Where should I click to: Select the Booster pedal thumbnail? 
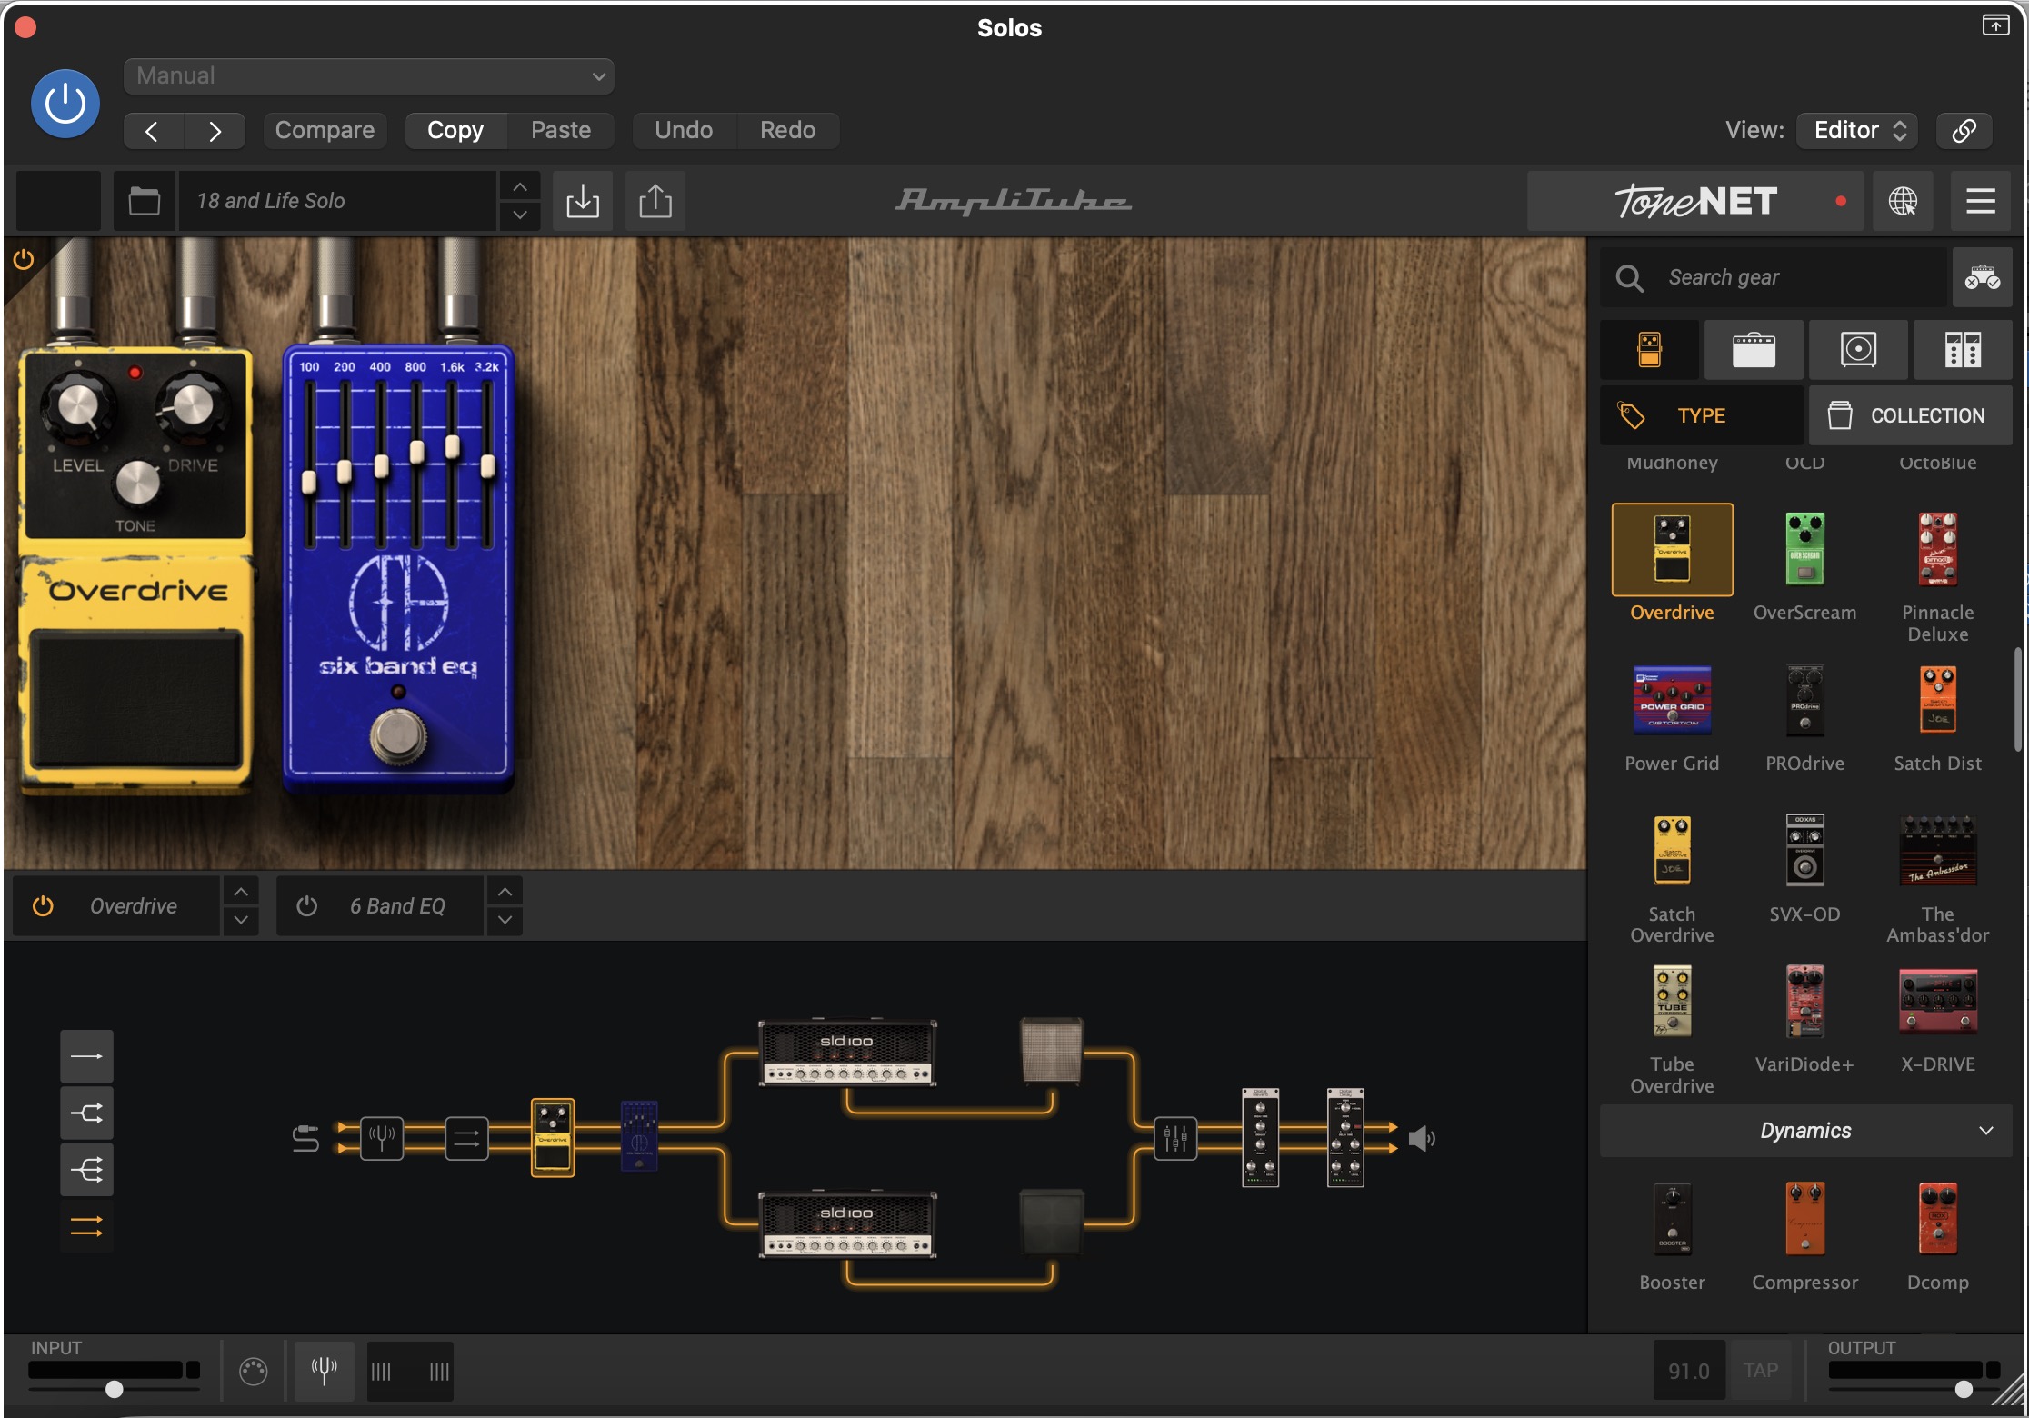click(1672, 1220)
